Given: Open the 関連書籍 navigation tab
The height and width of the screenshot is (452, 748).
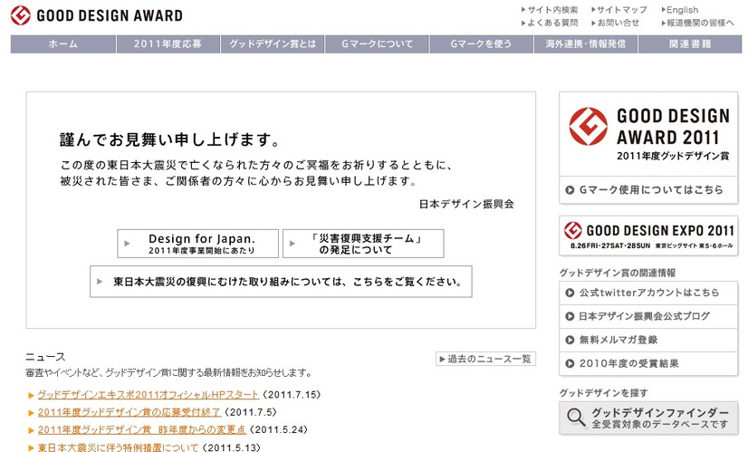Looking at the screenshot, I should (690, 43).
